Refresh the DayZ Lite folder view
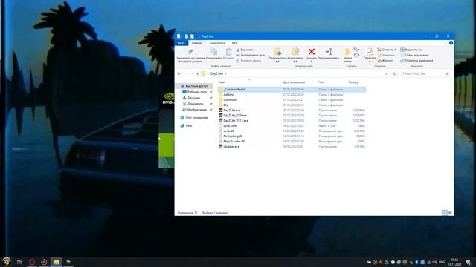This screenshot has width=476, height=267. (x=394, y=73)
